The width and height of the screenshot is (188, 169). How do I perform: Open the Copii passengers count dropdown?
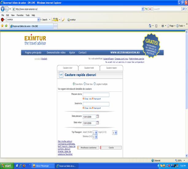(x=115, y=133)
